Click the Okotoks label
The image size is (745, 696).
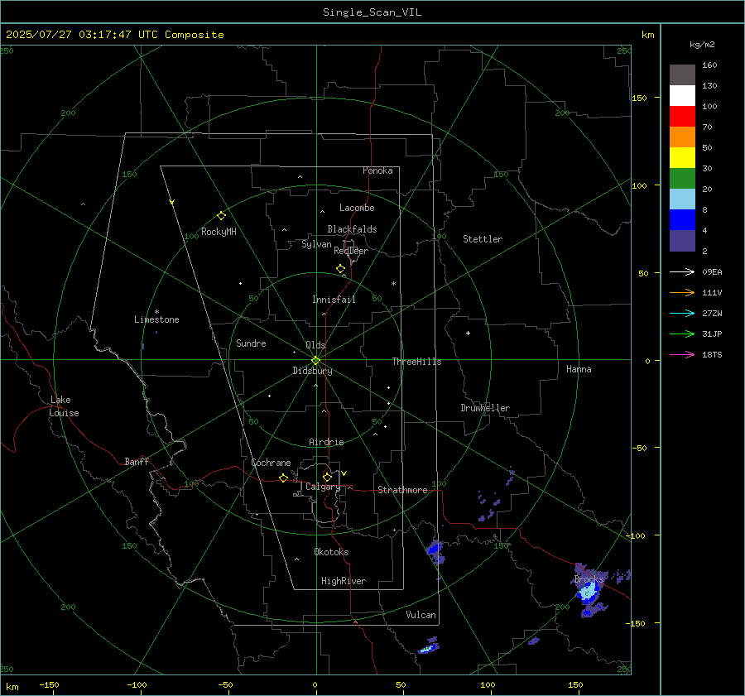pyautogui.click(x=331, y=552)
